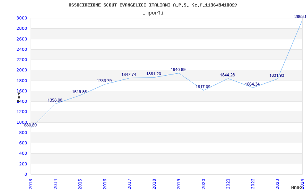Click the 2016 x-axis year label
This screenshot has height=191, width=306.
point(105,184)
